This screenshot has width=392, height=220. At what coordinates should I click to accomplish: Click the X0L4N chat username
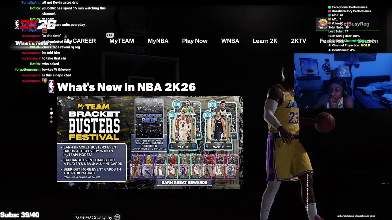coord(35,47)
